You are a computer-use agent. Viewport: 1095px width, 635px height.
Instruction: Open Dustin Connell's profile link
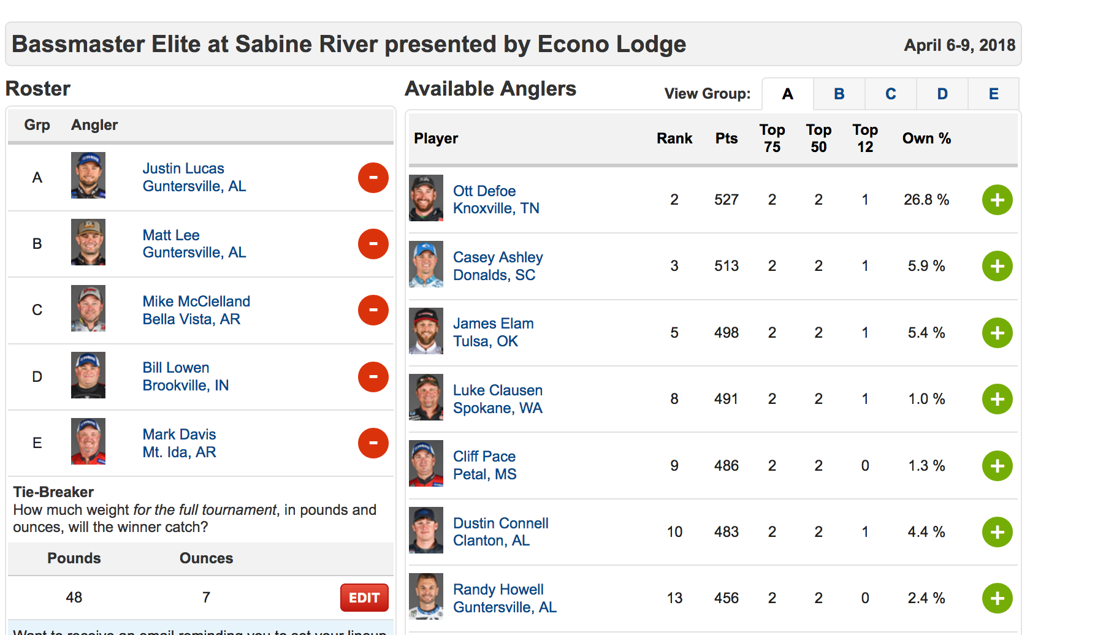click(500, 523)
